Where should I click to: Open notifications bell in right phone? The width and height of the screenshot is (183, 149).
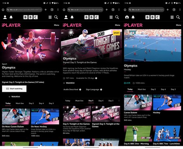pyautogui.click(x=133, y=17)
